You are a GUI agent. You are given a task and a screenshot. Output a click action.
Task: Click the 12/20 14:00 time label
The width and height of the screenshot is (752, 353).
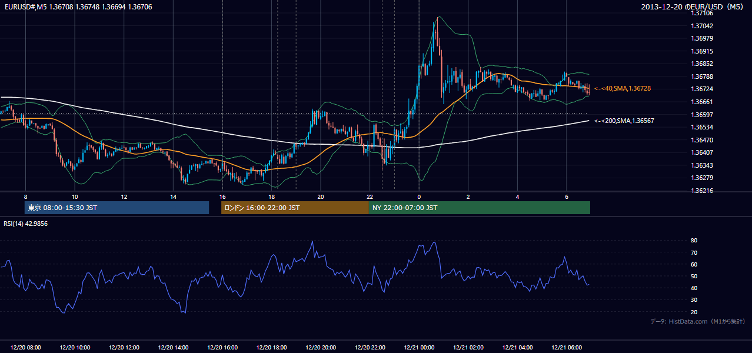click(173, 348)
